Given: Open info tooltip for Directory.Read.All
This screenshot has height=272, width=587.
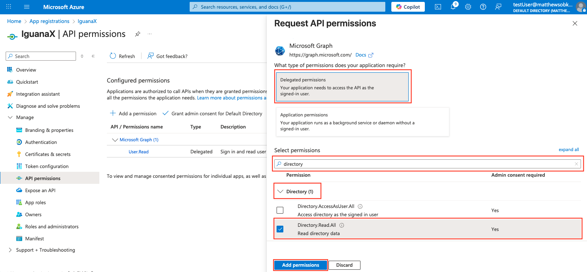Looking at the screenshot, I should pos(342,225).
